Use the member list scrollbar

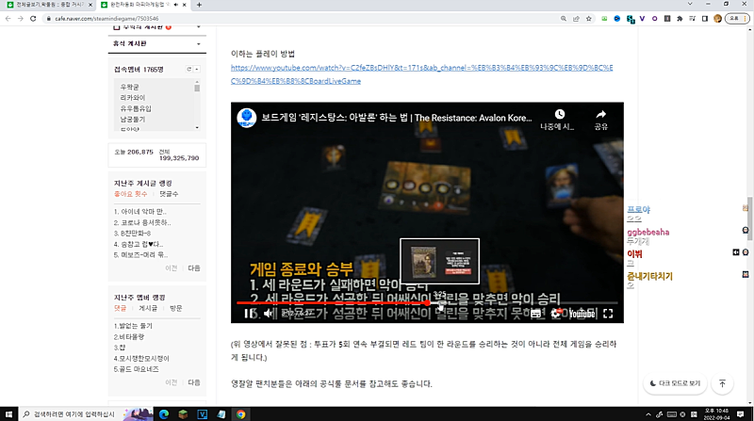(x=197, y=88)
